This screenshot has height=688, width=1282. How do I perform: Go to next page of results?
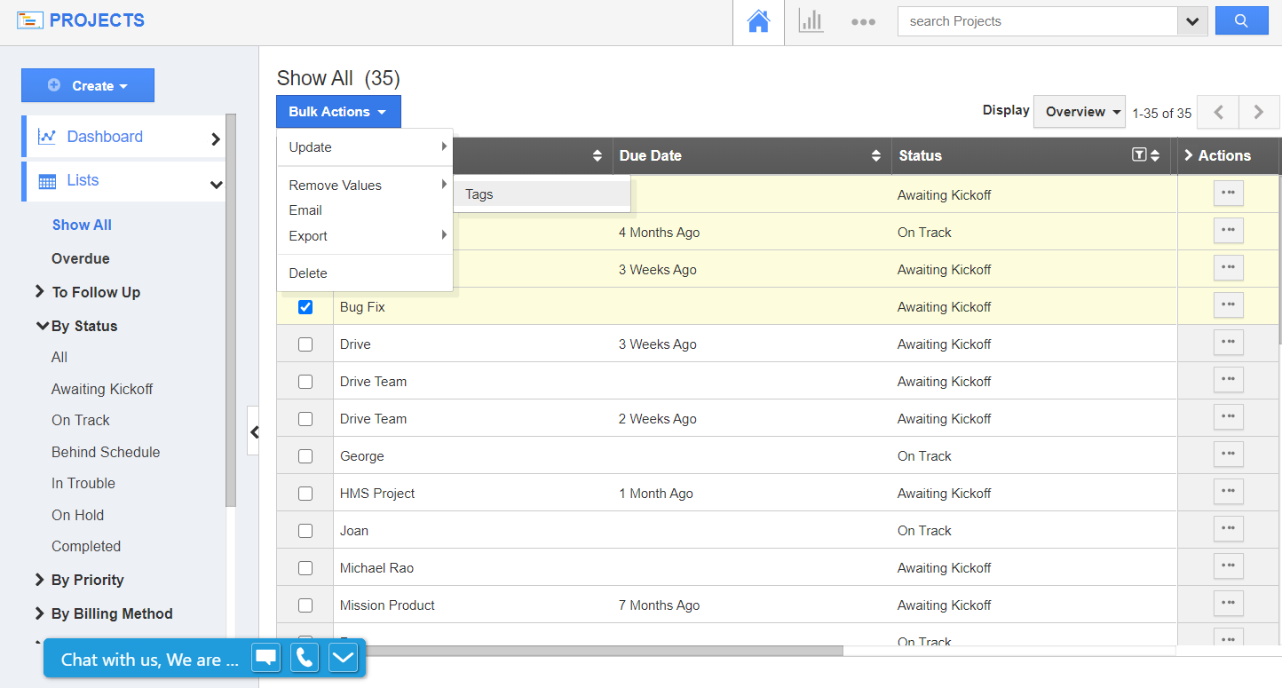pyautogui.click(x=1258, y=113)
